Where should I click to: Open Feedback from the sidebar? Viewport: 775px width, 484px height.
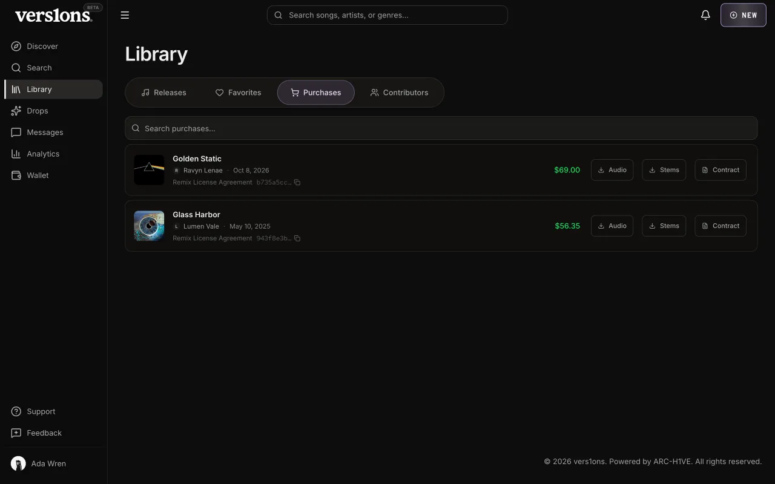pos(53,433)
